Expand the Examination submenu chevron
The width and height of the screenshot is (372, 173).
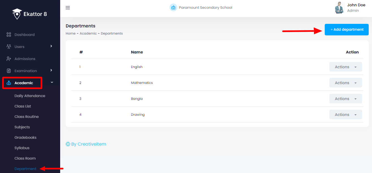[x=51, y=70]
